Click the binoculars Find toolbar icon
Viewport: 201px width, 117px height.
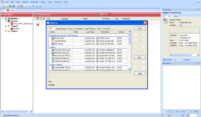coord(33,6)
